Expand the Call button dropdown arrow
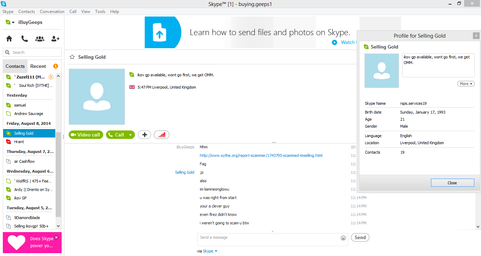This screenshot has height=256, width=481. click(131, 135)
